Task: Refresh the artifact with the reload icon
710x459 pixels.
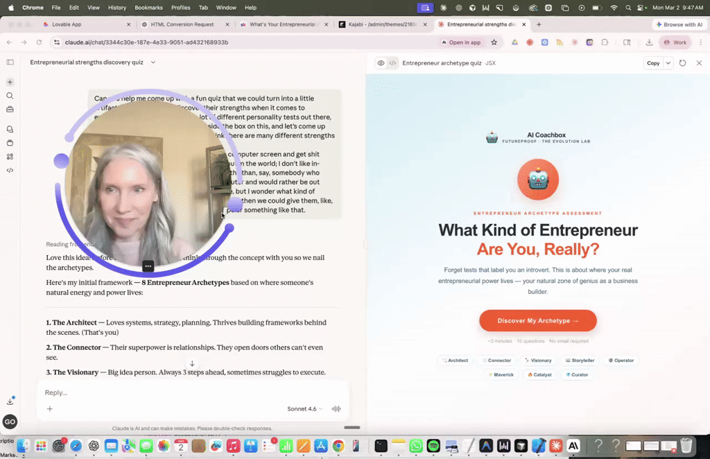Action: (x=683, y=62)
